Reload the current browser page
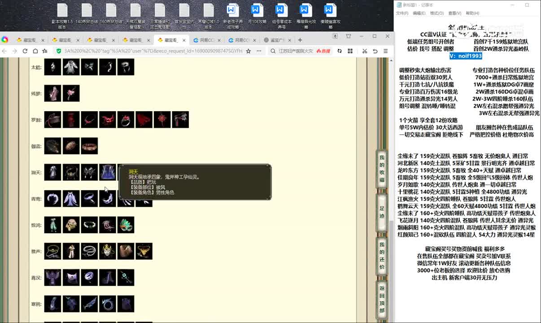The height and width of the screenshot is (323, 541). (25, 51)
